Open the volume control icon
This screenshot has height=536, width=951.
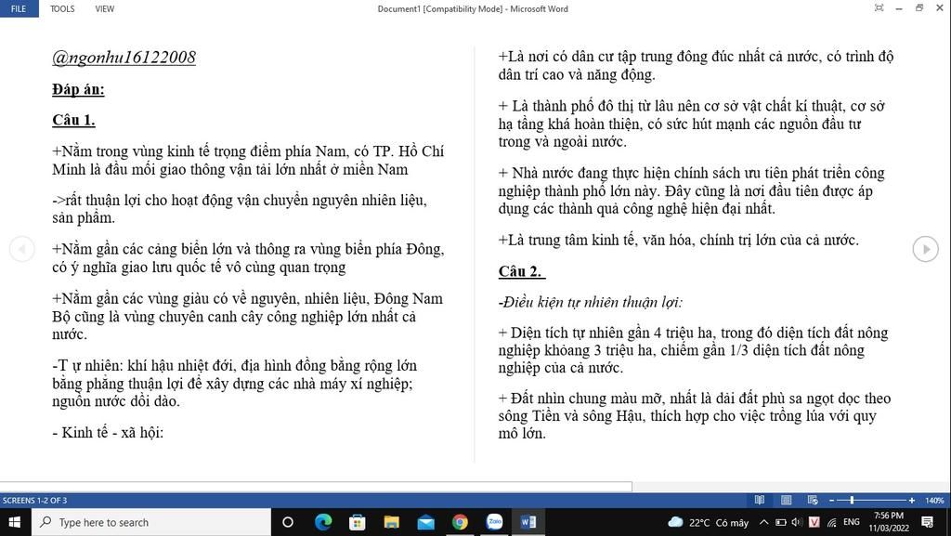pyautogui.click(x=796, y=522)
